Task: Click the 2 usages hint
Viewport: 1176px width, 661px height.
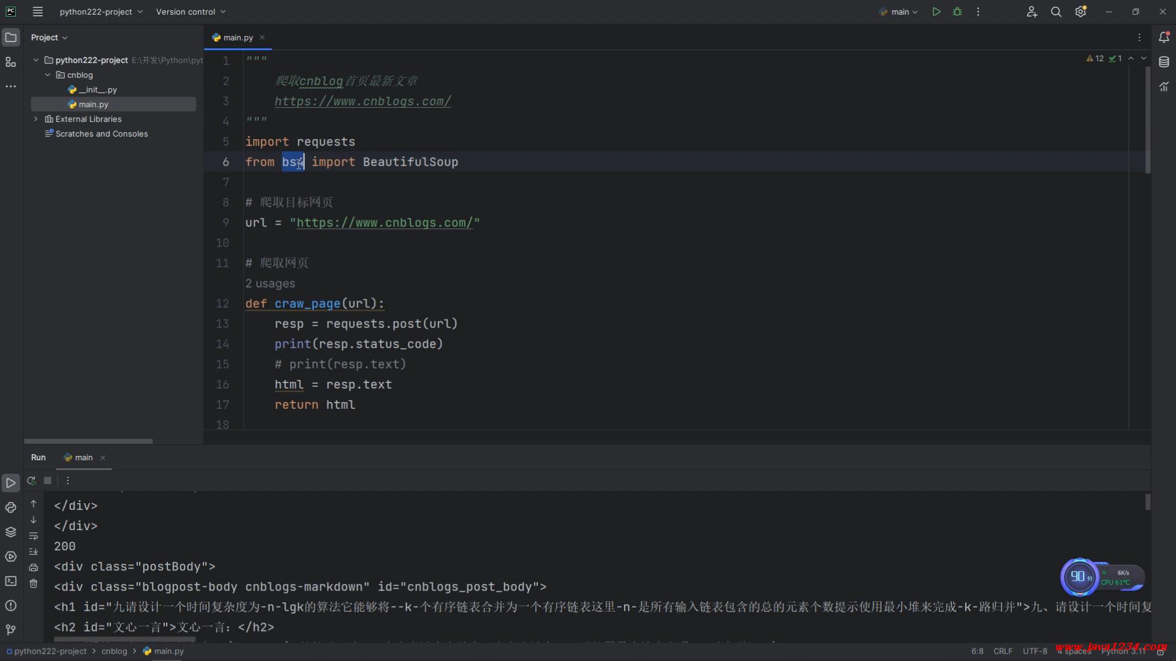Action: tap(270, 283)
